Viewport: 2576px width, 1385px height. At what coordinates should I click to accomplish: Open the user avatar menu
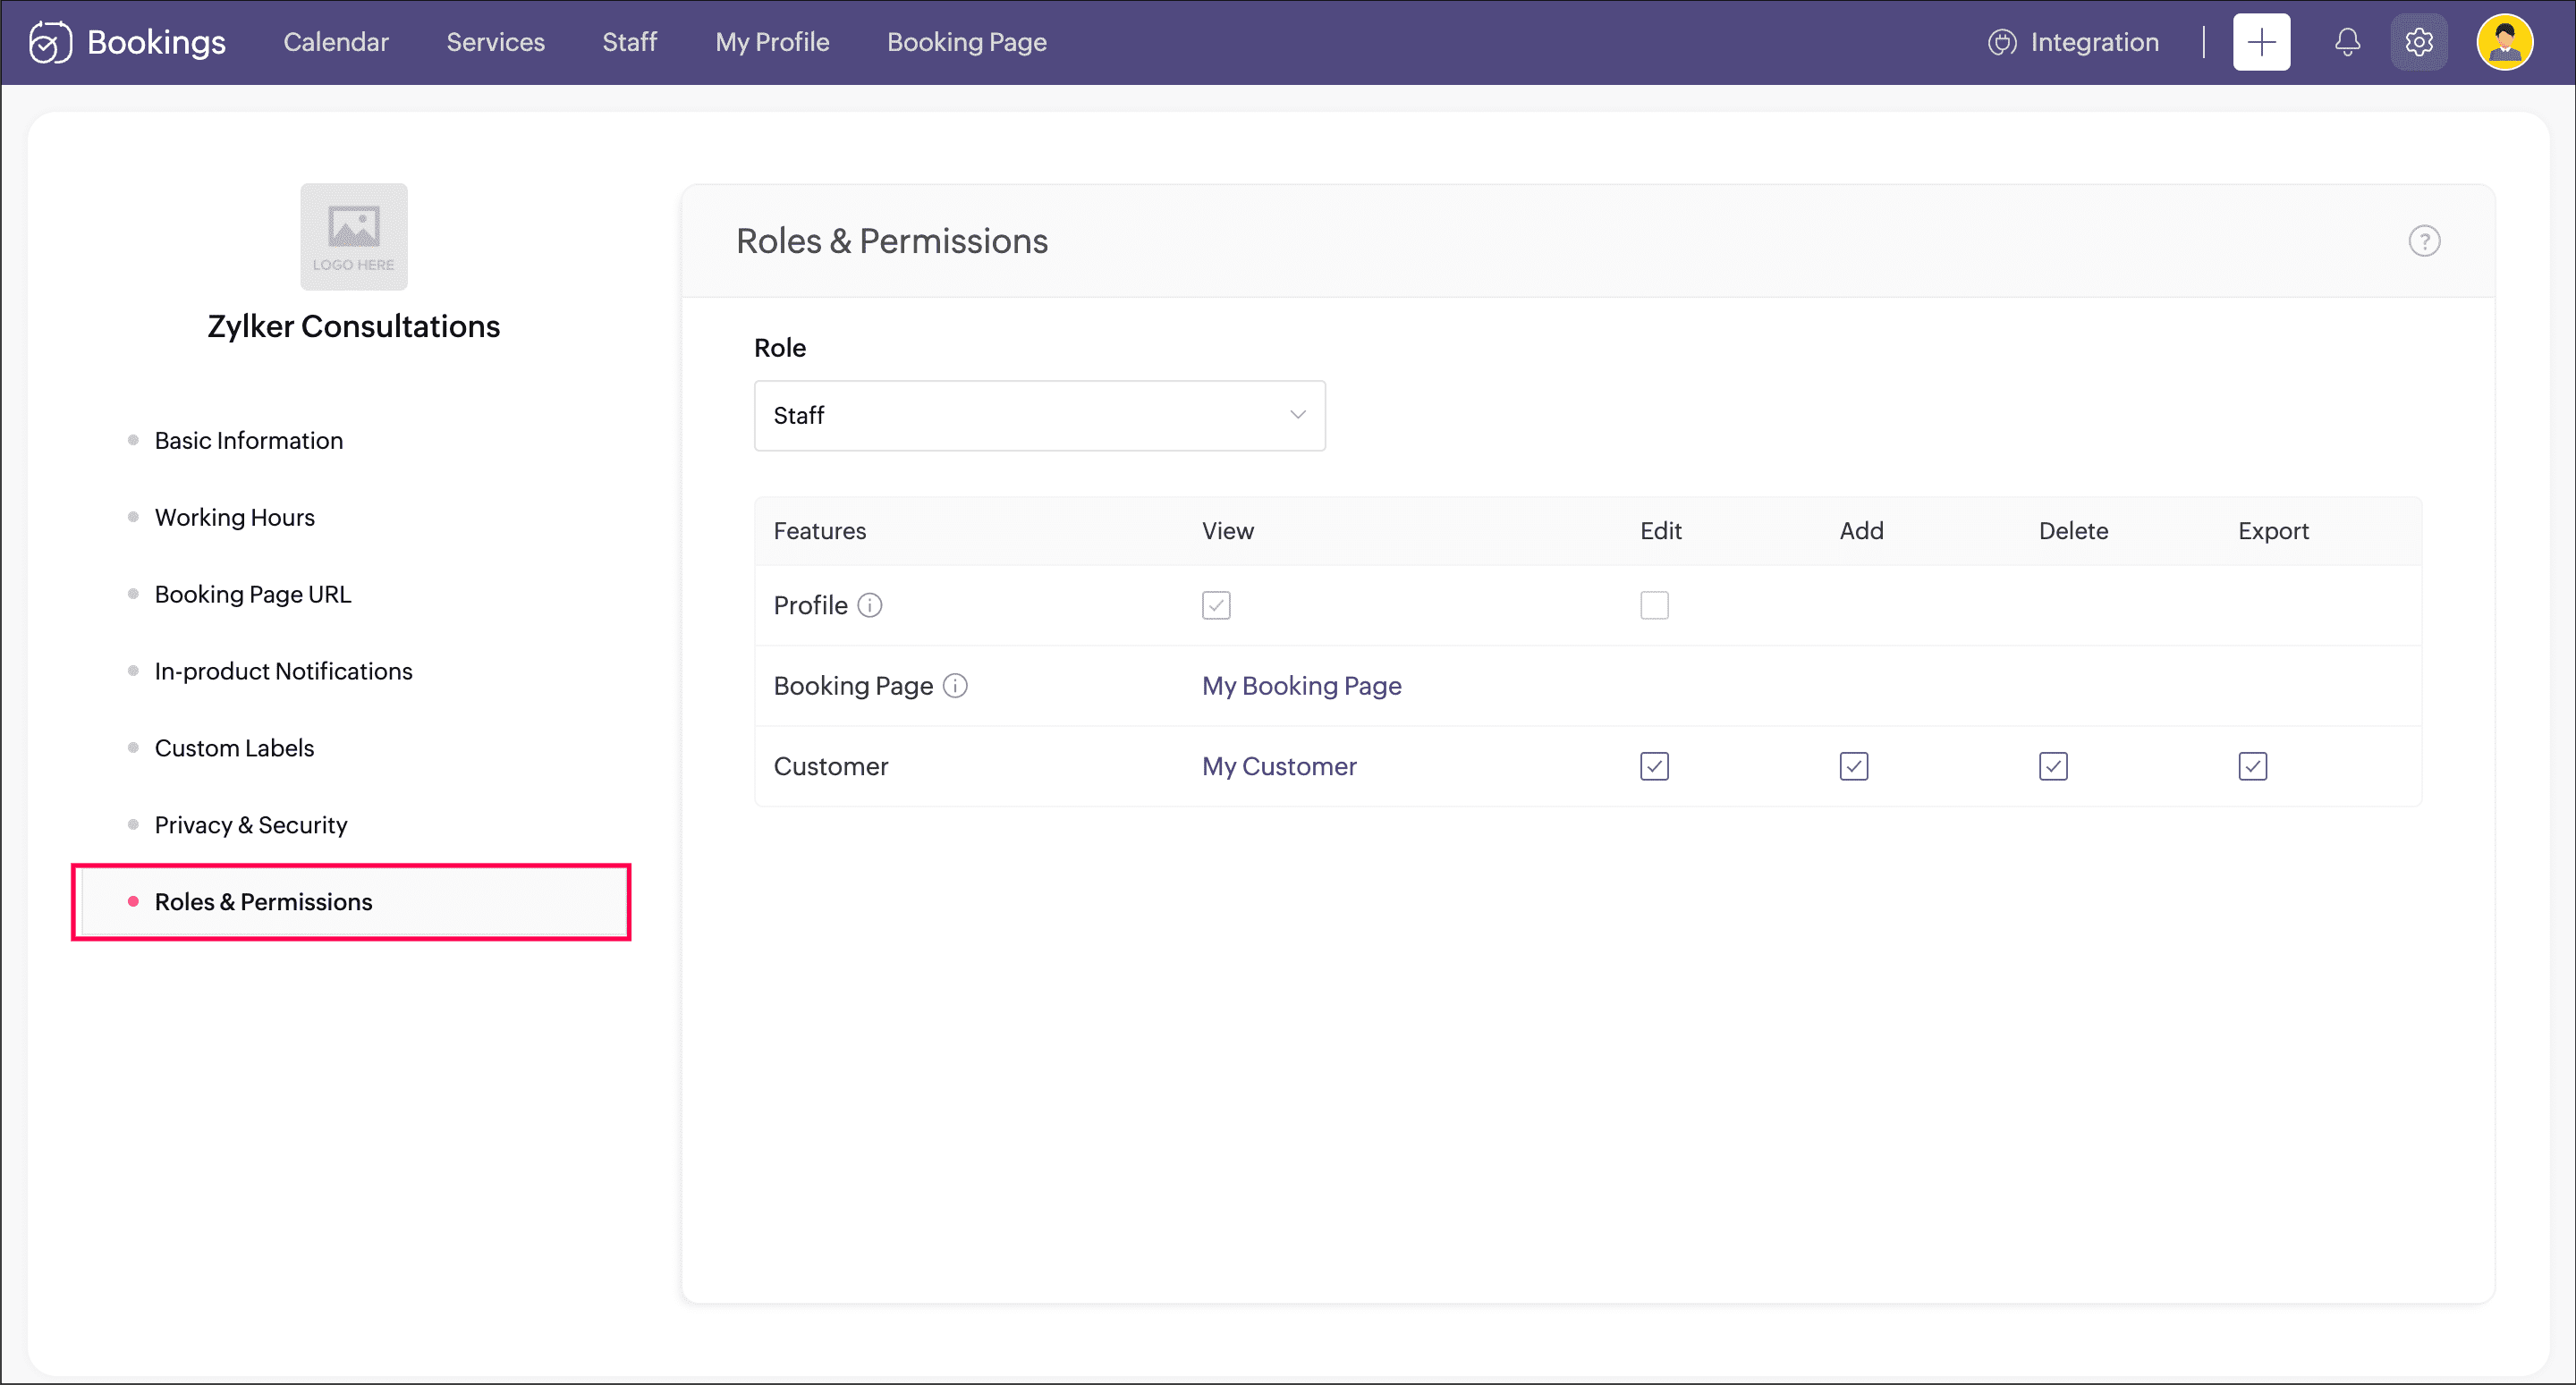click(2504, 42)
